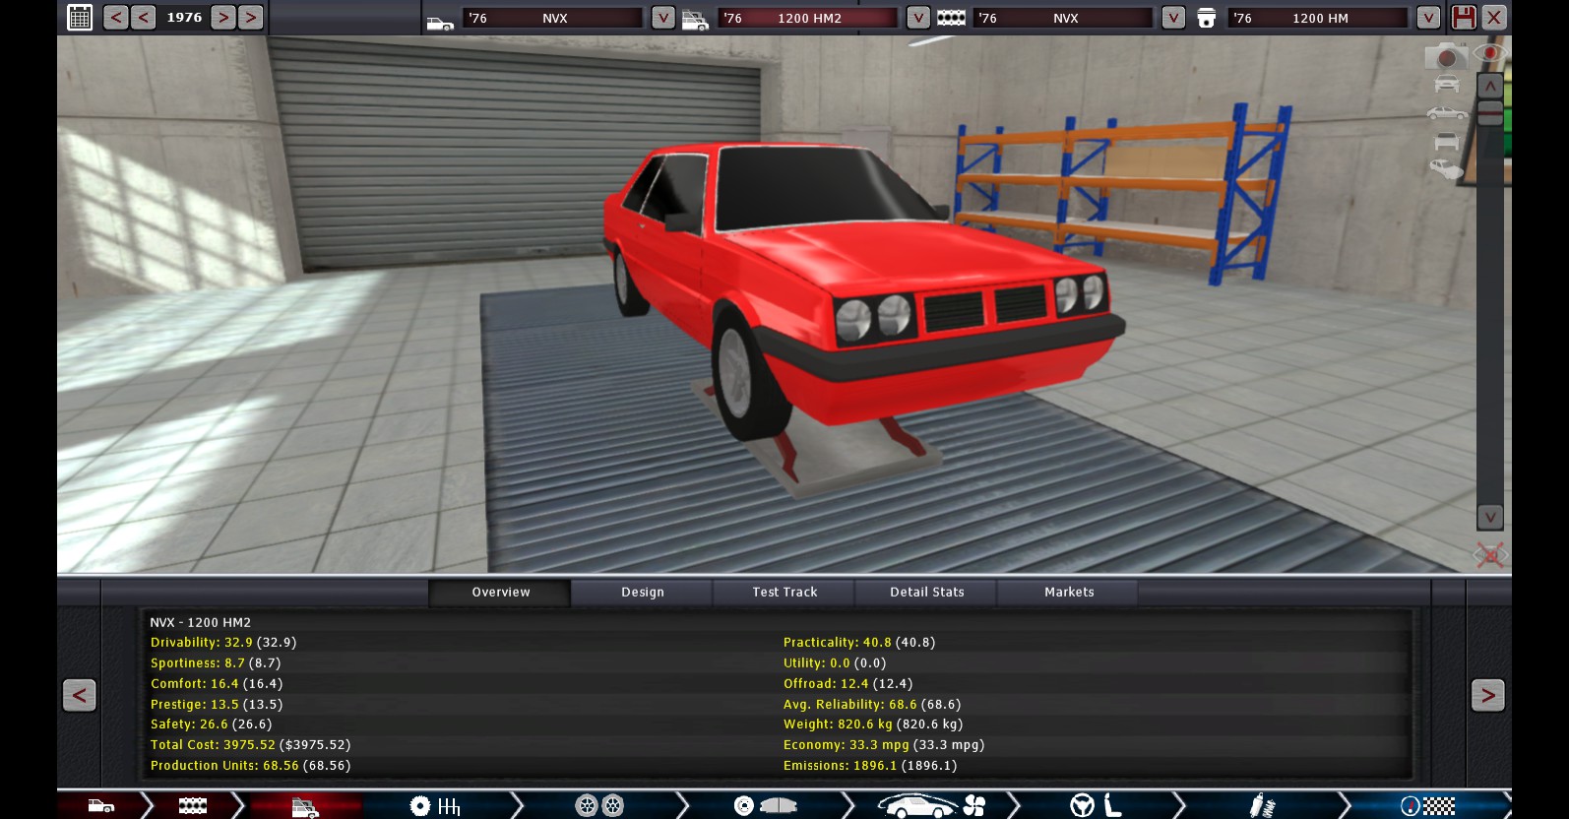This screenshot has width=1569, height=819.
Task: Click the NVX - 1200 HM2 title
Action: click(200, 622)
